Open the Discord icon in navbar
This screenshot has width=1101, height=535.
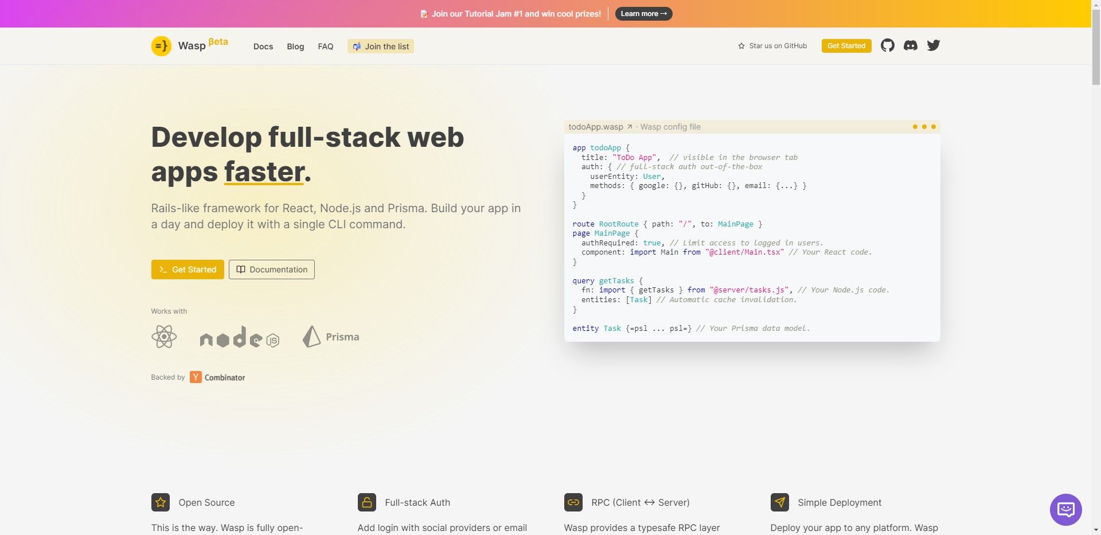point(911,45)
